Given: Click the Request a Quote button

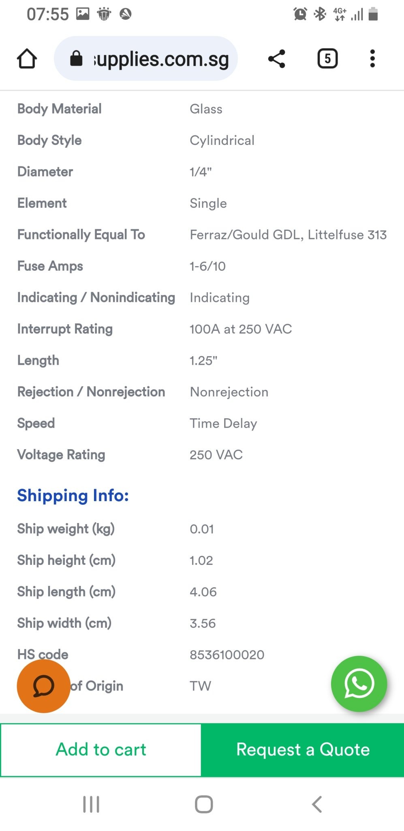Looking at the screenshot, I should coord(303,750).
